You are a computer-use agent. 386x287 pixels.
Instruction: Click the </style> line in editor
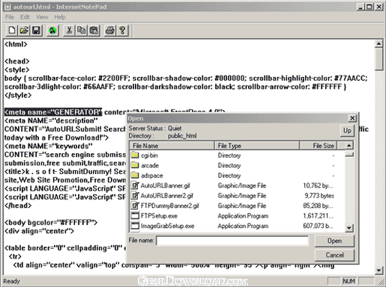[18, 95]
